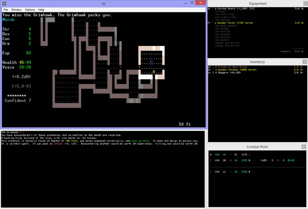Click the Combat Rolls panel title

[x=257, y=147]
